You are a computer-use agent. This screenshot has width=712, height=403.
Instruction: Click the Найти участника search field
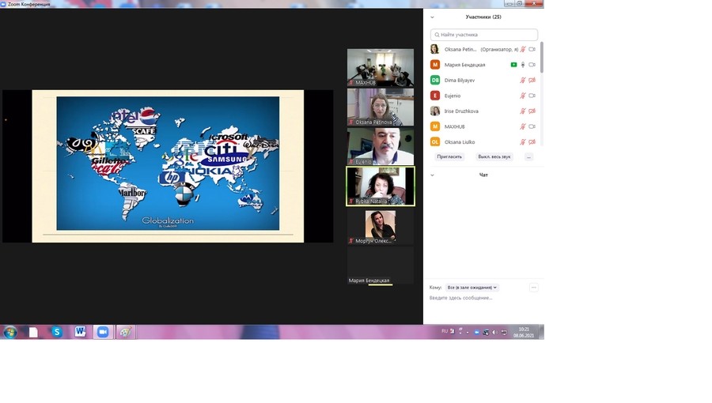(484, 35)
